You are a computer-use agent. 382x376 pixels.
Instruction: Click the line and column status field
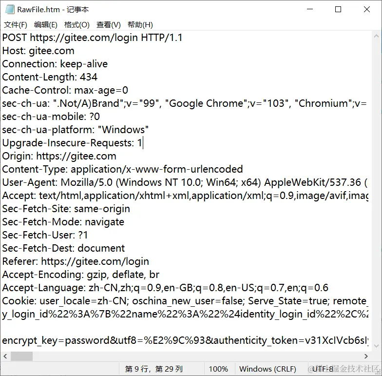(154, 369)
